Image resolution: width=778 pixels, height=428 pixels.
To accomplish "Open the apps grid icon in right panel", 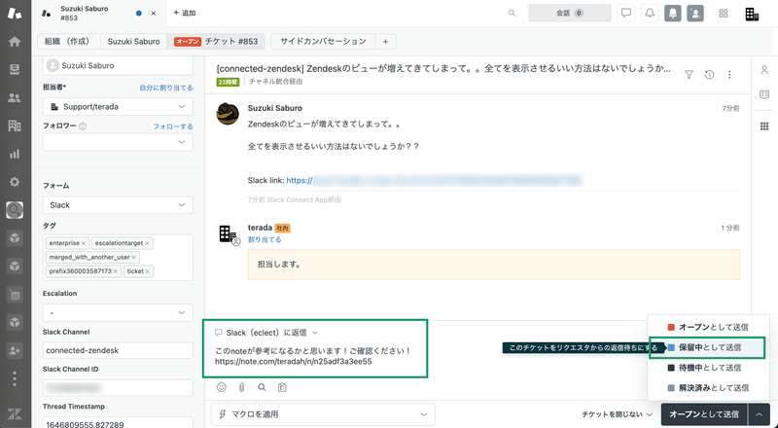I will (x=764, y=126).
